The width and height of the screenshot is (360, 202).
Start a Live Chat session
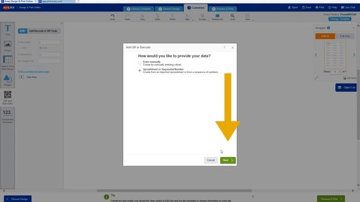coord(348,7)
